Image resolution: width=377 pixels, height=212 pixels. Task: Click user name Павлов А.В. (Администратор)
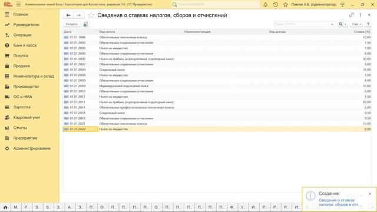click(x=314, y=5)
